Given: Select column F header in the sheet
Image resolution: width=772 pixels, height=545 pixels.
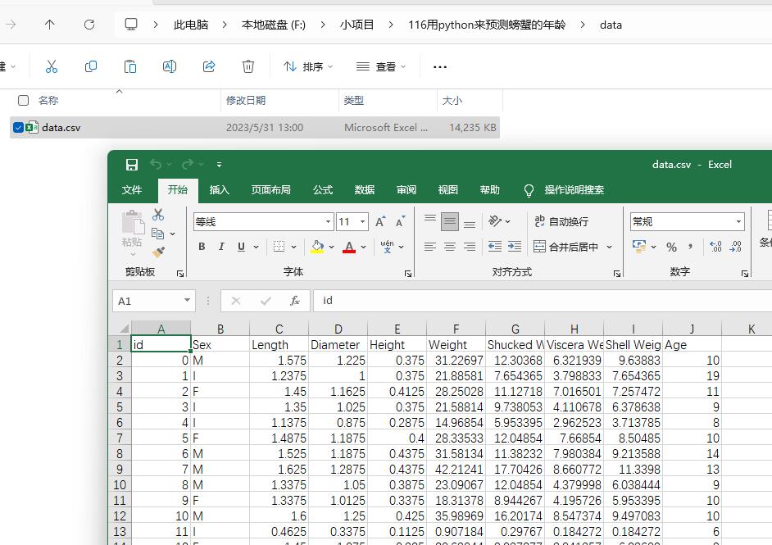Looking at the screenshot, I should tap(456, 329).
